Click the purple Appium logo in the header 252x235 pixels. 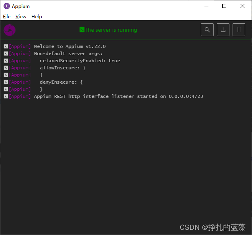click(x=10, y=30)
